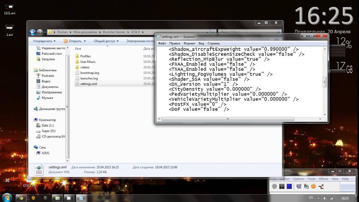The width and height of the screenshot is (359, 202).
Task: Open the language indicator EN in the tray
Action: coord(311,198)
